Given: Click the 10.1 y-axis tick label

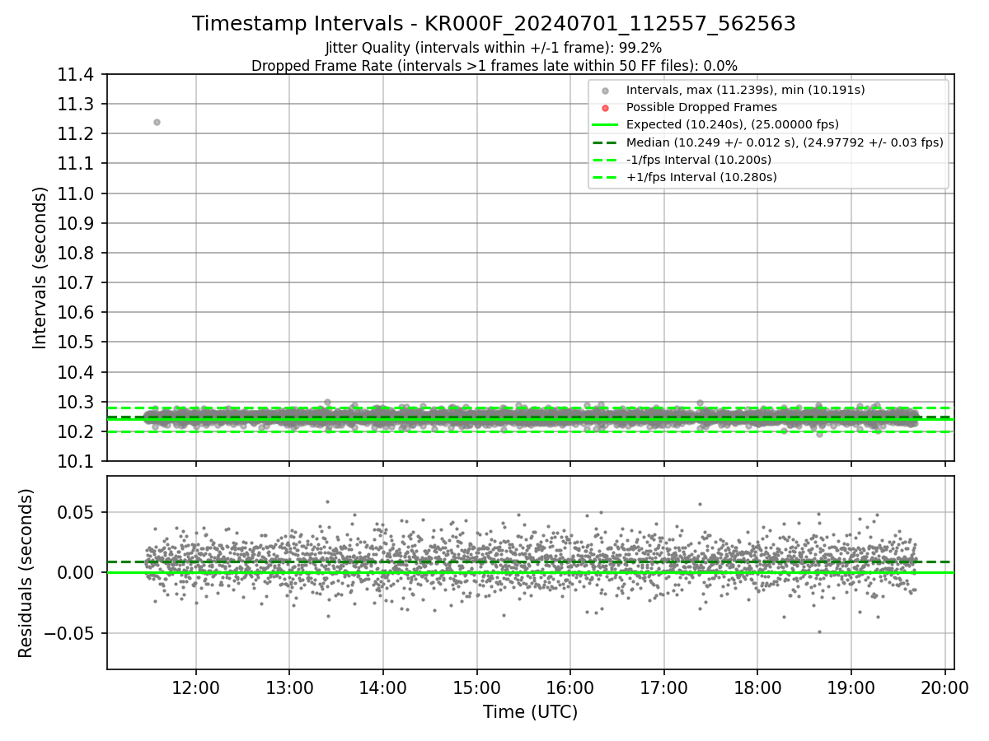Looking at the screenshot, I should click(x=77, y=461).
